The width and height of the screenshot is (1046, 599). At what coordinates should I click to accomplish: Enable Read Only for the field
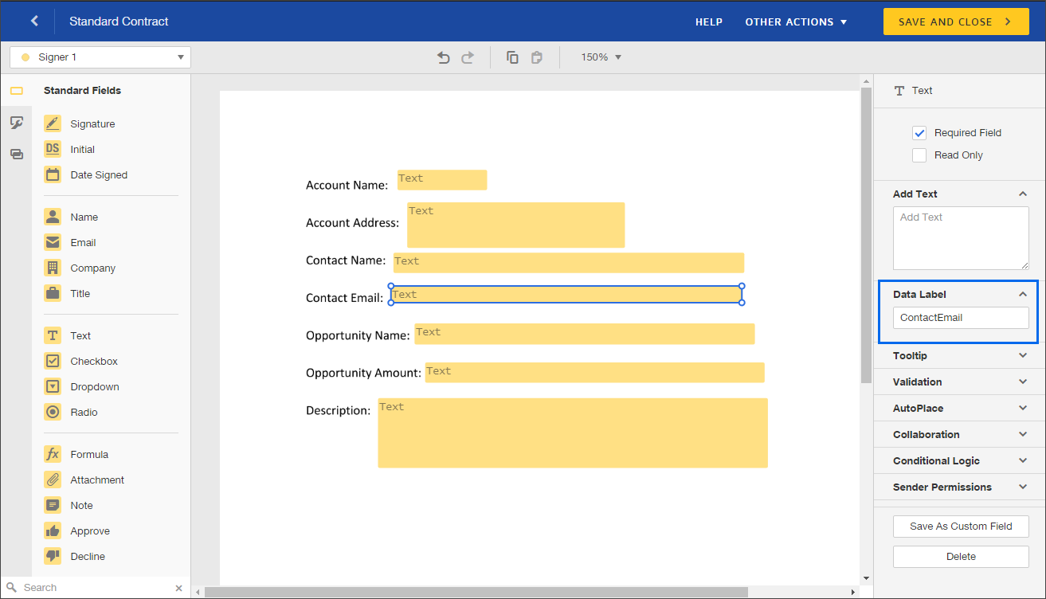click(919, 155)
